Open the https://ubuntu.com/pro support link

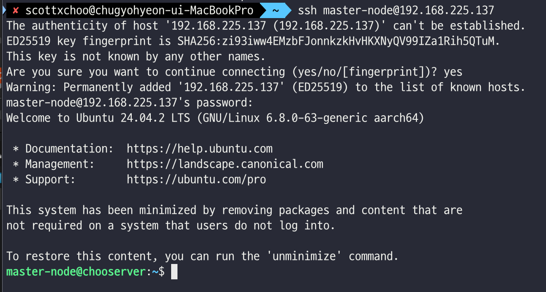click(x=196, y=179)
